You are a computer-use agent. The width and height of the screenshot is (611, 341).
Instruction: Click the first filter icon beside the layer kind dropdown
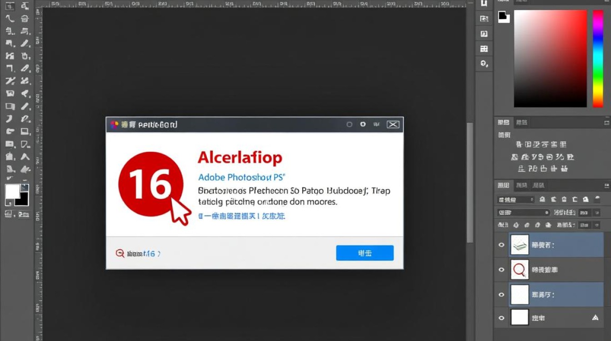tap(542, 200)
